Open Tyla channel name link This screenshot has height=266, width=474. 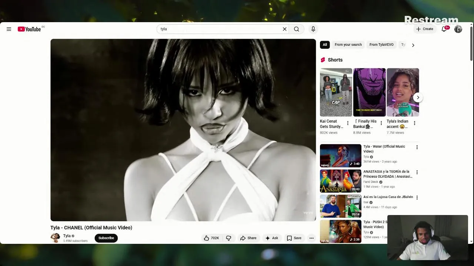pos(67,236)
